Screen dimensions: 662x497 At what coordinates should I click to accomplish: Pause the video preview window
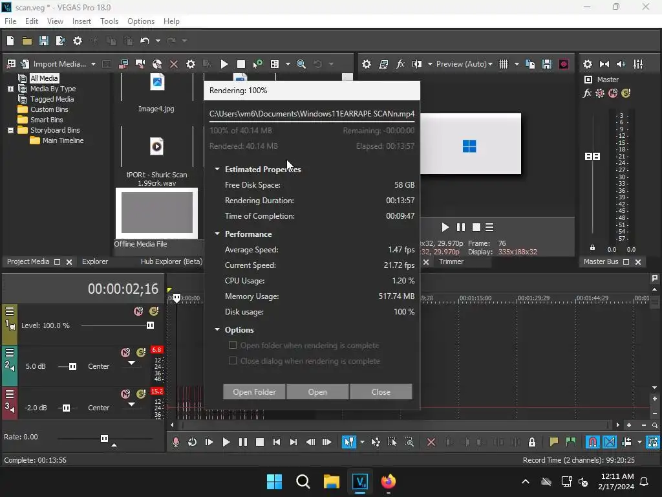point(460,227)
